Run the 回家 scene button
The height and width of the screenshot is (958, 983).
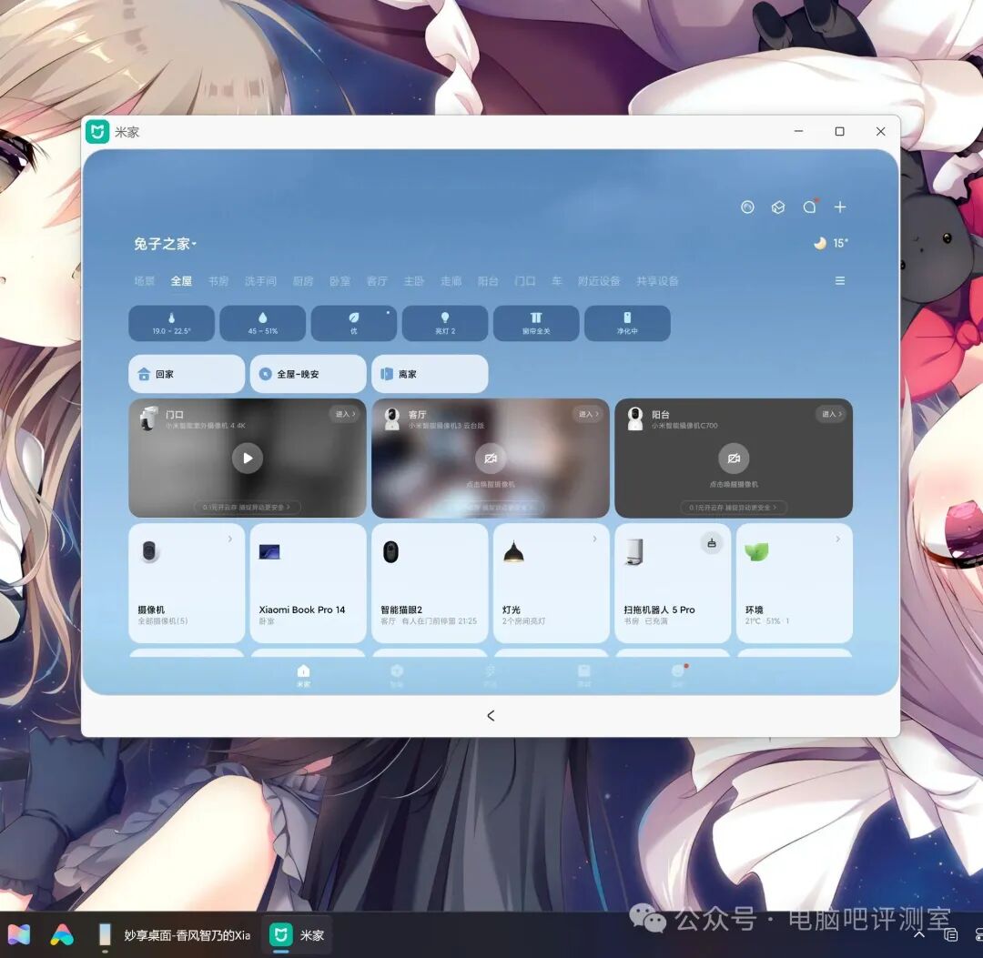[x=187, y=374]
